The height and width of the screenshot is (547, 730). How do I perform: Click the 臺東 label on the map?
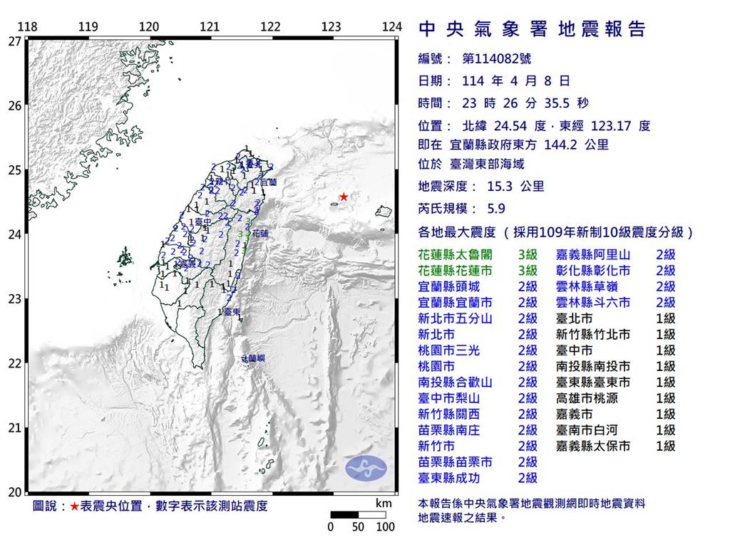[x=232, y=312]
